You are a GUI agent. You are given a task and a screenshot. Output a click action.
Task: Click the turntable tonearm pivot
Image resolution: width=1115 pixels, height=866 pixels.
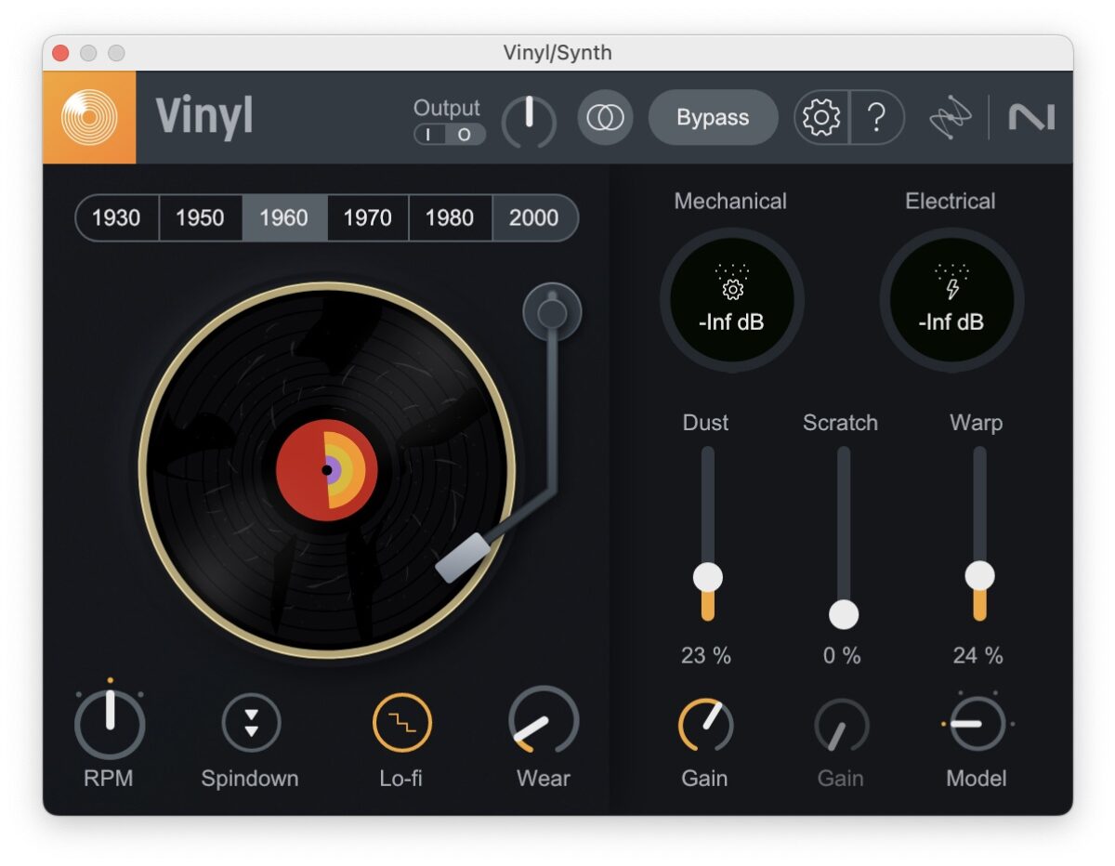(552, 313)
